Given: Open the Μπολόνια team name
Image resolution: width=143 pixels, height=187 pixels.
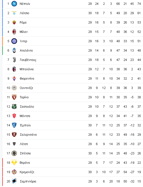Looking at the screenshot, I should click(27, 69).
